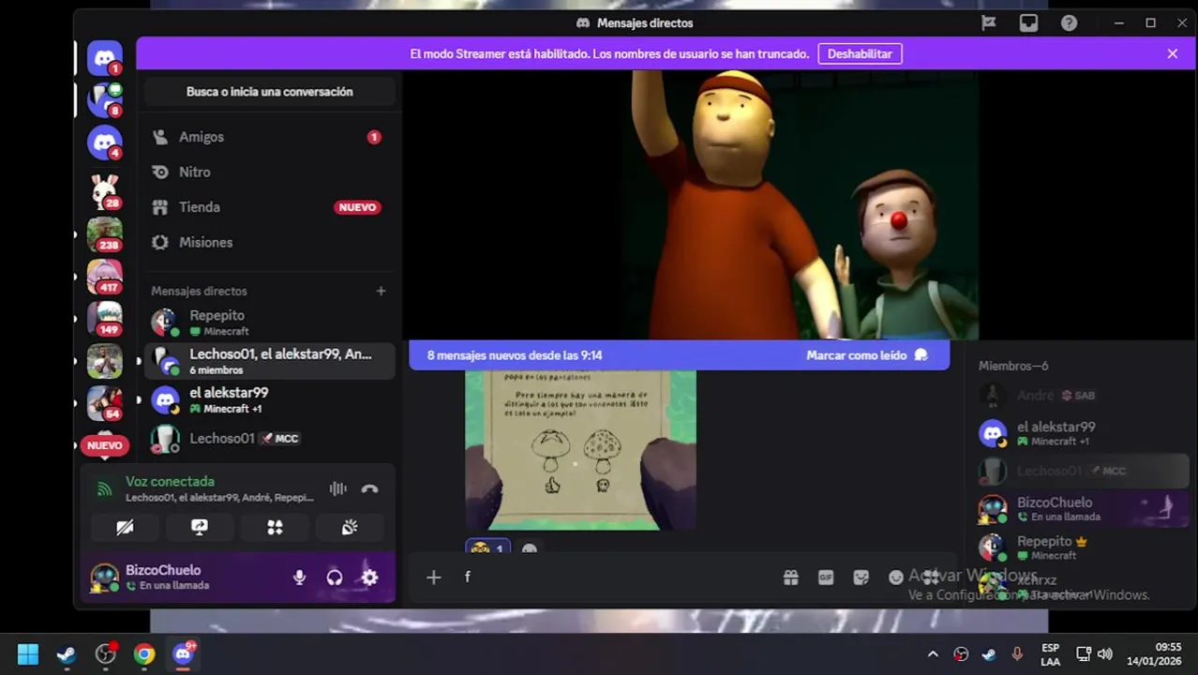Open the Lechoso01, el alekstar99 group chat
The image size is (1198, 675).
pyautogui.click(x=270, y=361)
